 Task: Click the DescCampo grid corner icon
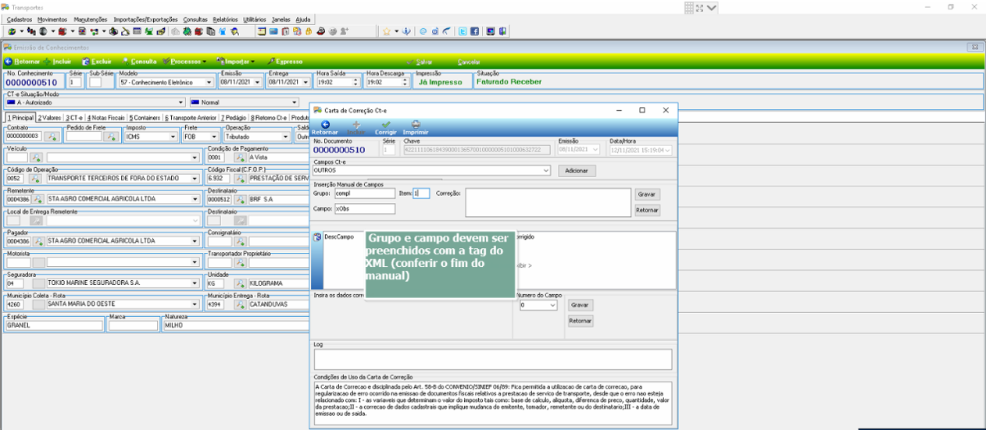[317, 236]
